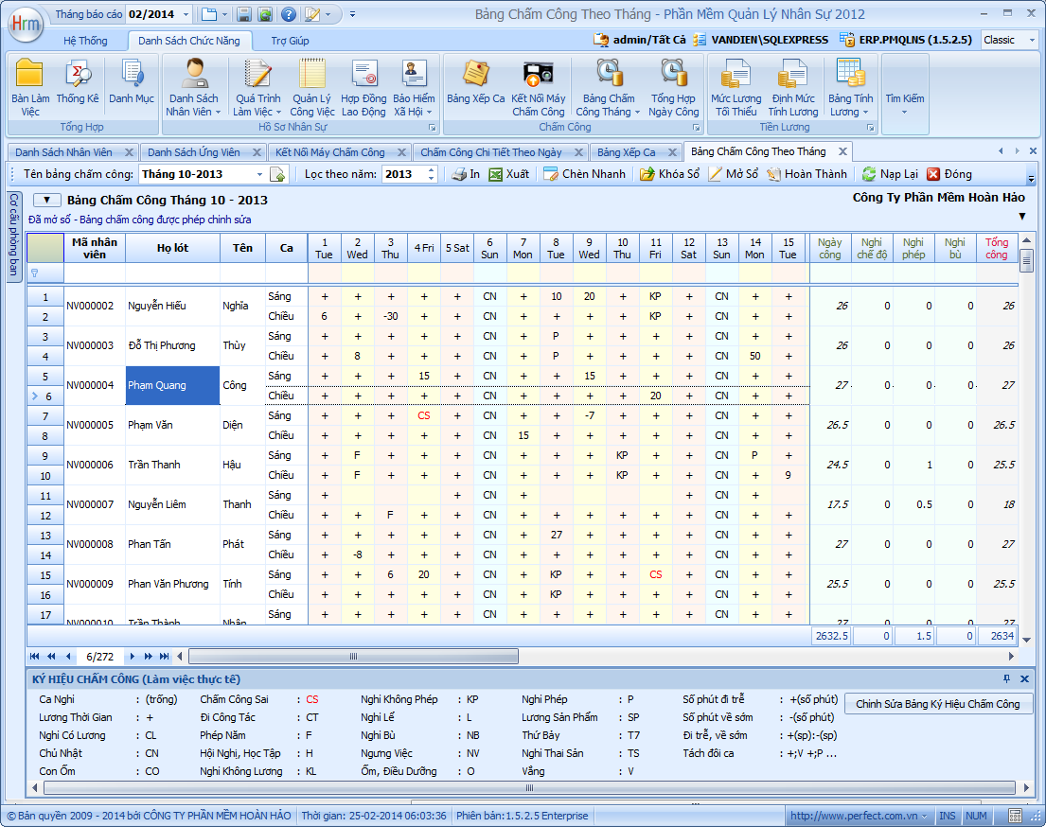The width and height of the screenshot is (1046, 827).
Task: Open the Tên bảng chấm công combo box
Action: pos(259,174)
